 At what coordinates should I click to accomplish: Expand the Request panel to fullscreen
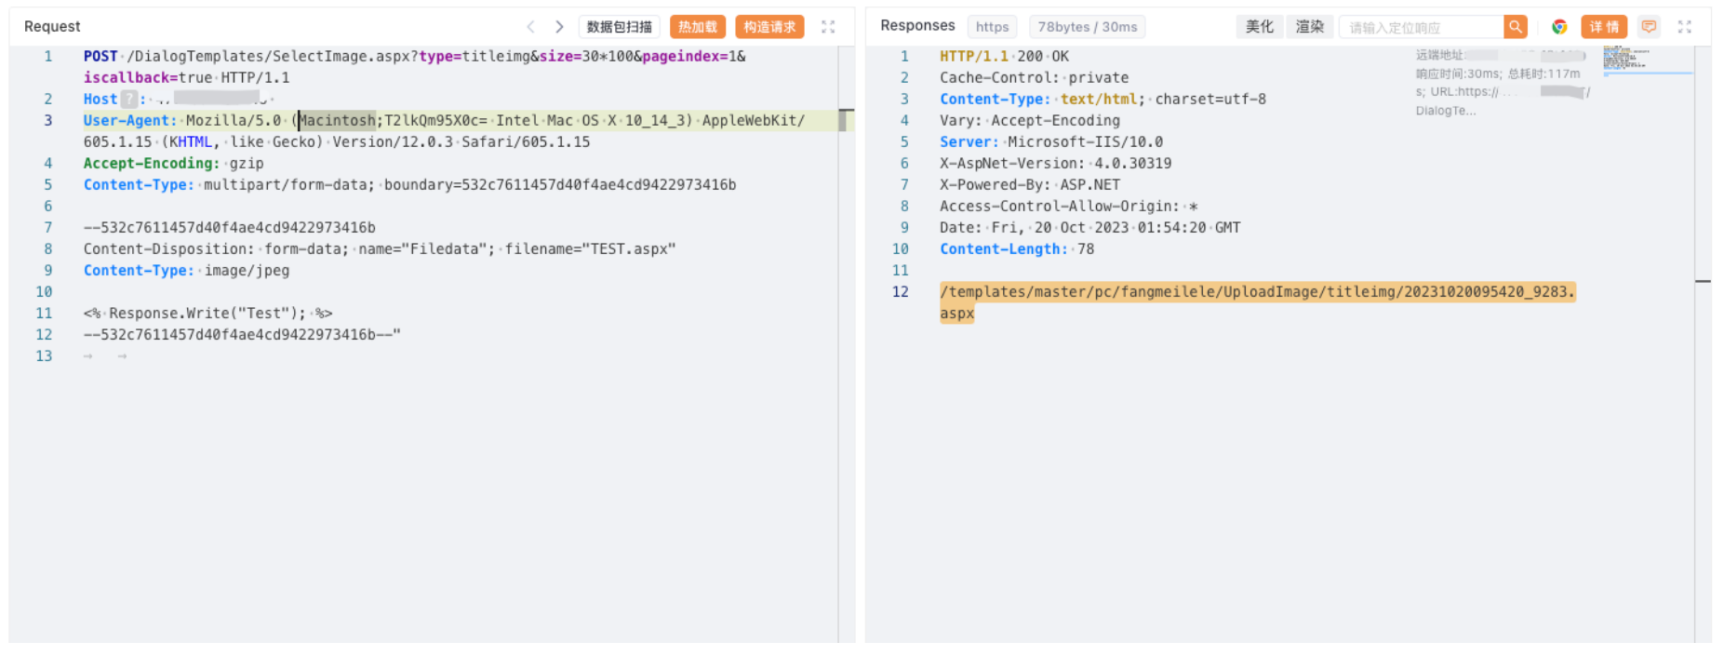click(828, 27)
